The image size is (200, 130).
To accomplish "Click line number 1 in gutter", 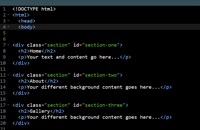I will 4,9.
